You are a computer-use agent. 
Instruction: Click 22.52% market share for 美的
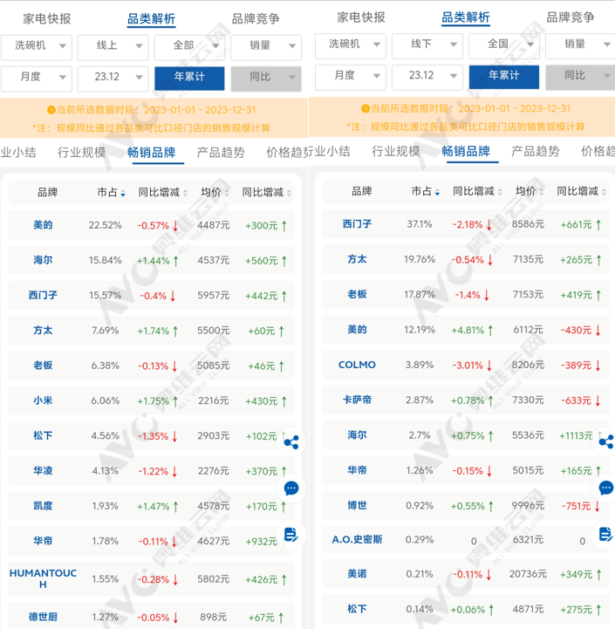pyautogui.click(x=105, y=225)
